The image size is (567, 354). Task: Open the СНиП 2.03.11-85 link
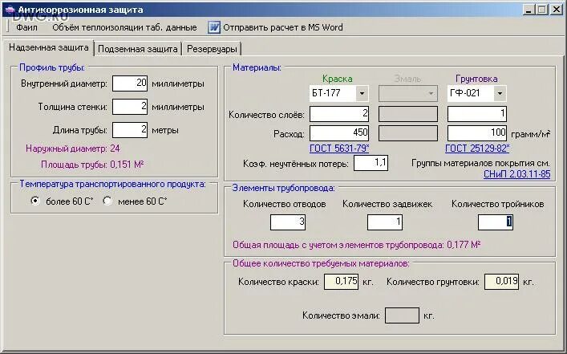516,174
